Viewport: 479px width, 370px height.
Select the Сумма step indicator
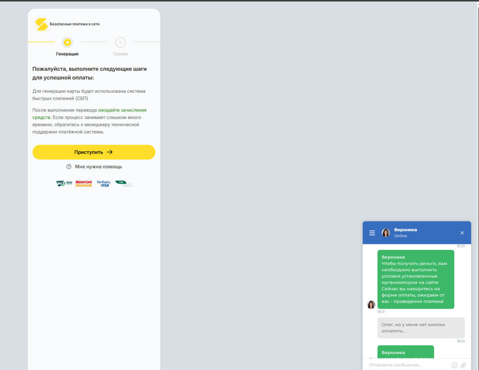(x=120, y=43)
